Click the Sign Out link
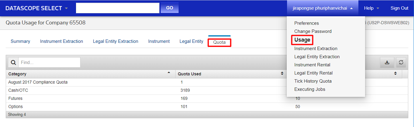Viewport: 414px width, 127px height. (399, 8)
